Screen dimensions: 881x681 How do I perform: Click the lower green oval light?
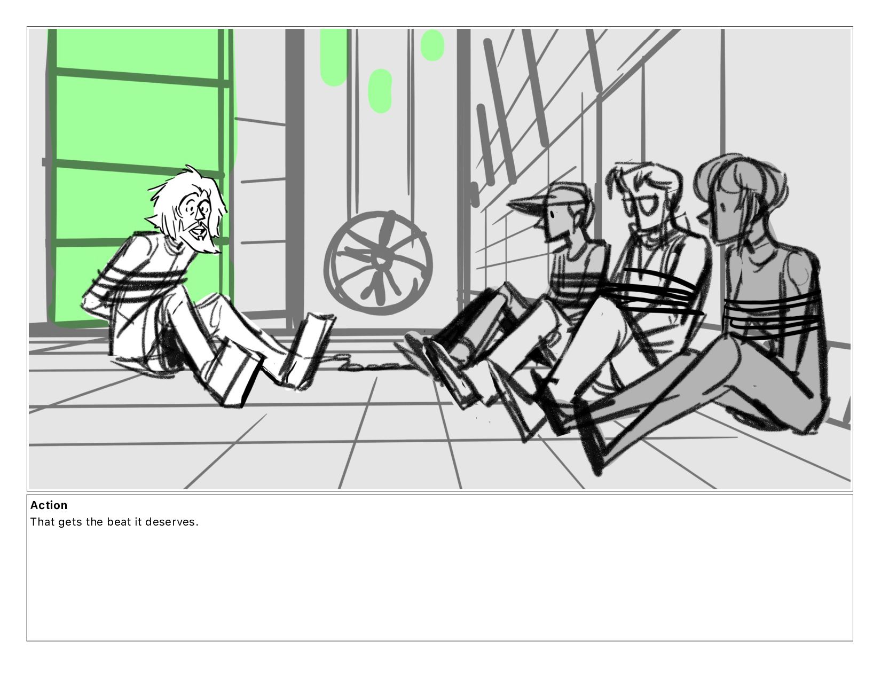(x=380, y=91)
